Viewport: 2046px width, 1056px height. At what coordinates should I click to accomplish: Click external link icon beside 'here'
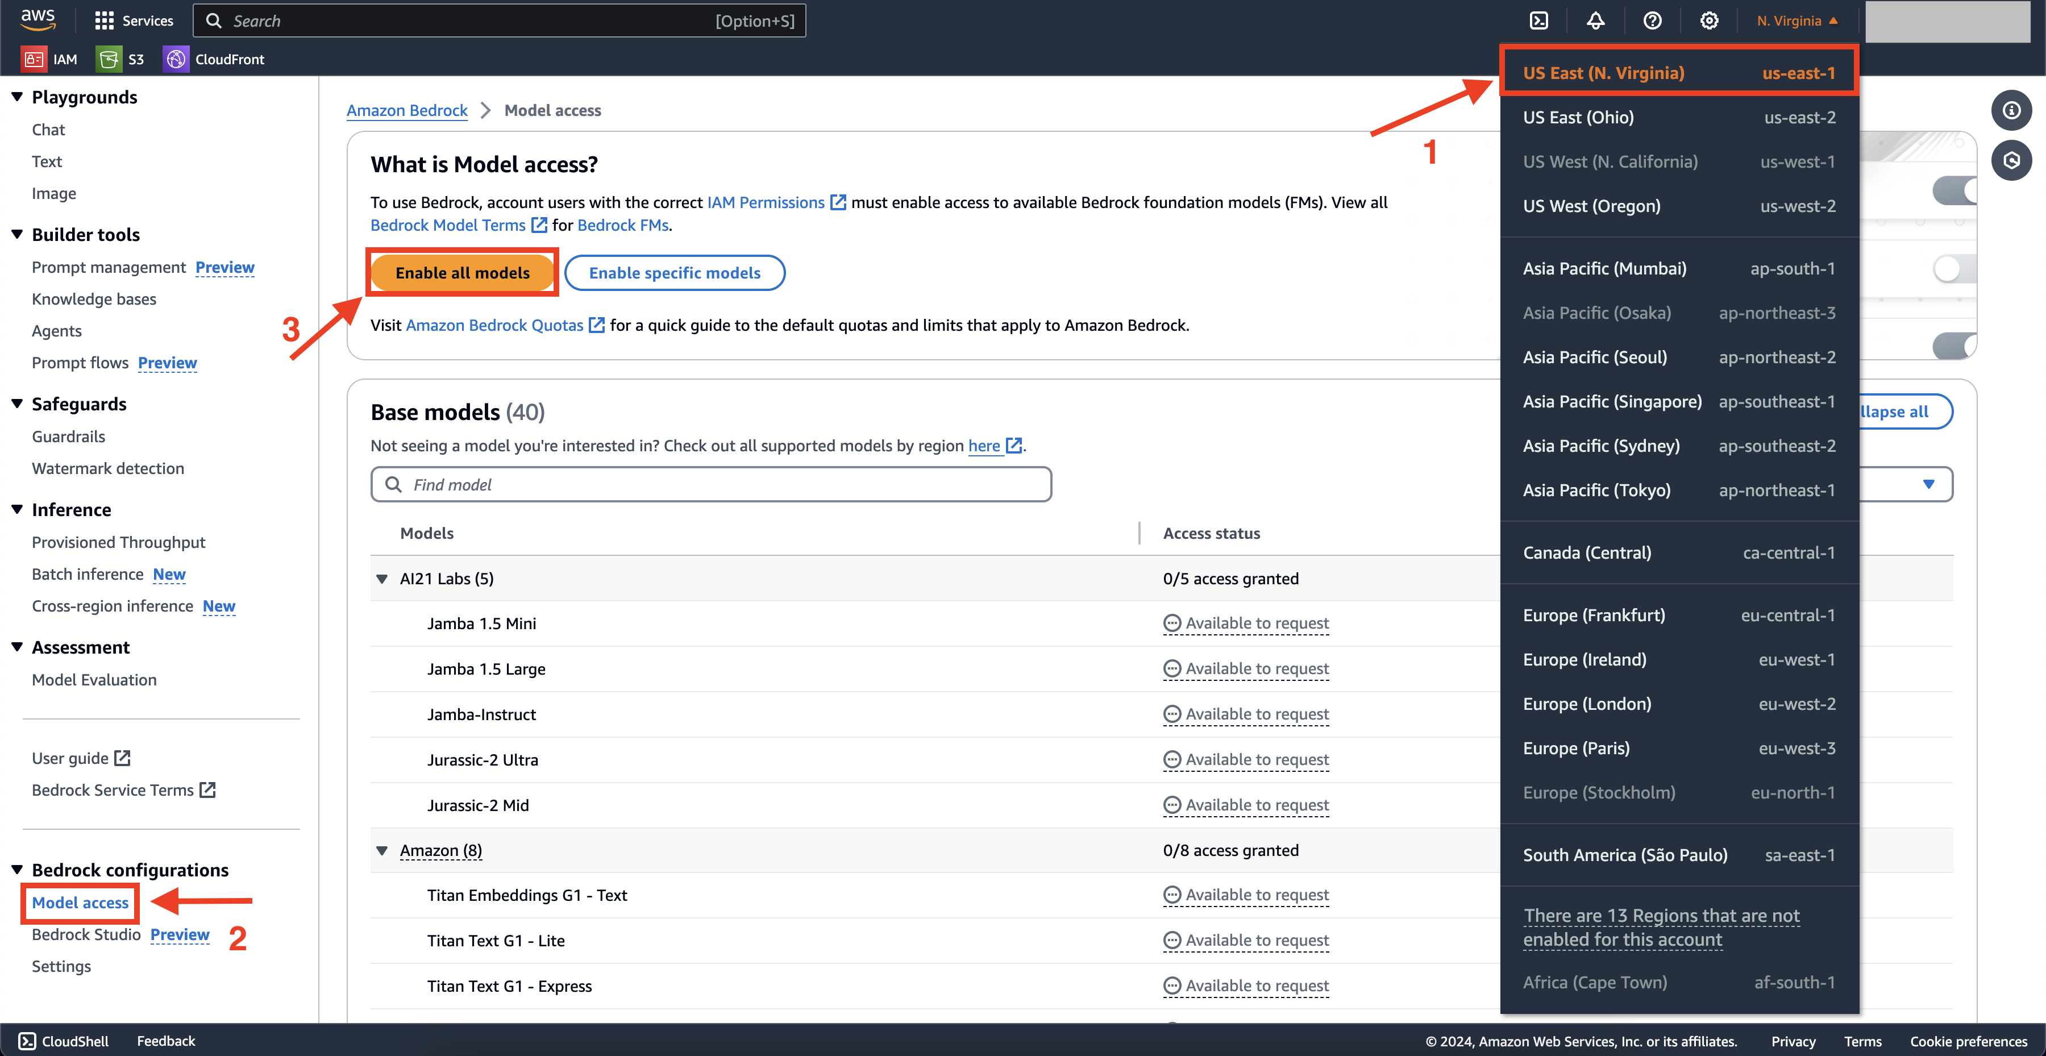coord(1014,446)
